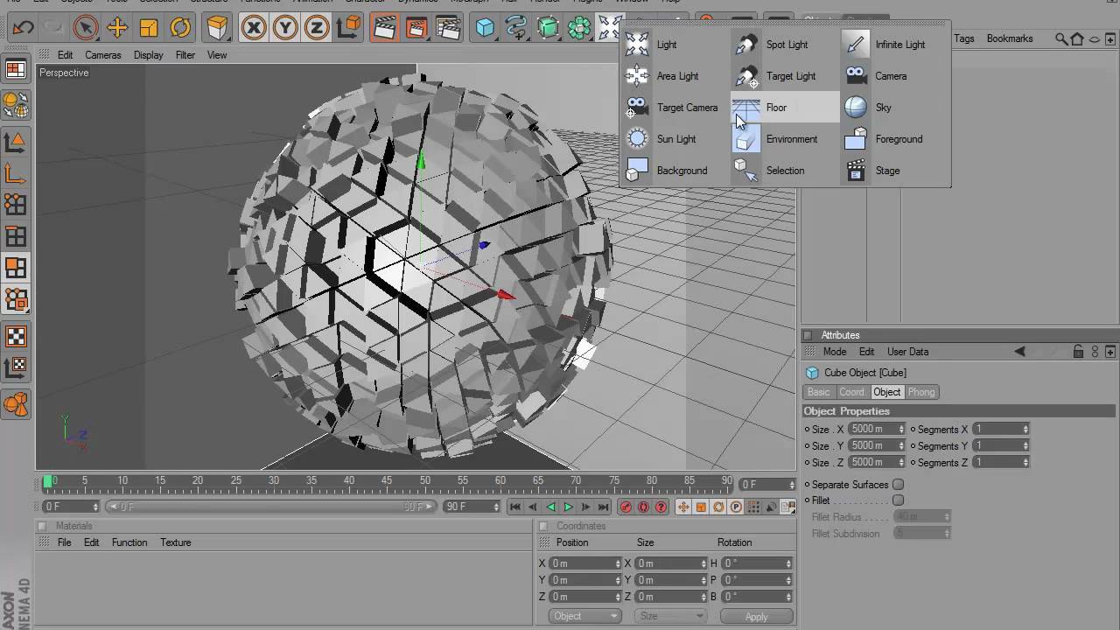Switch the world/object coordinate system icon
1120x630 pixels.
point(348,28)
